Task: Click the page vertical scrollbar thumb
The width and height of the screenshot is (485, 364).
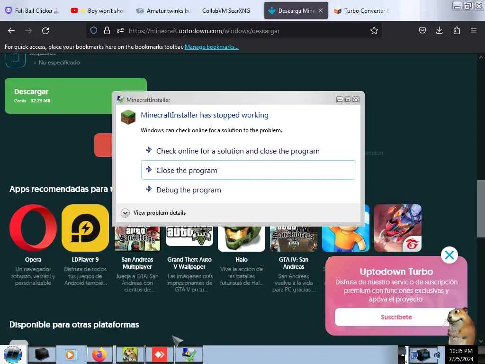Action: [x=481, y=209]
